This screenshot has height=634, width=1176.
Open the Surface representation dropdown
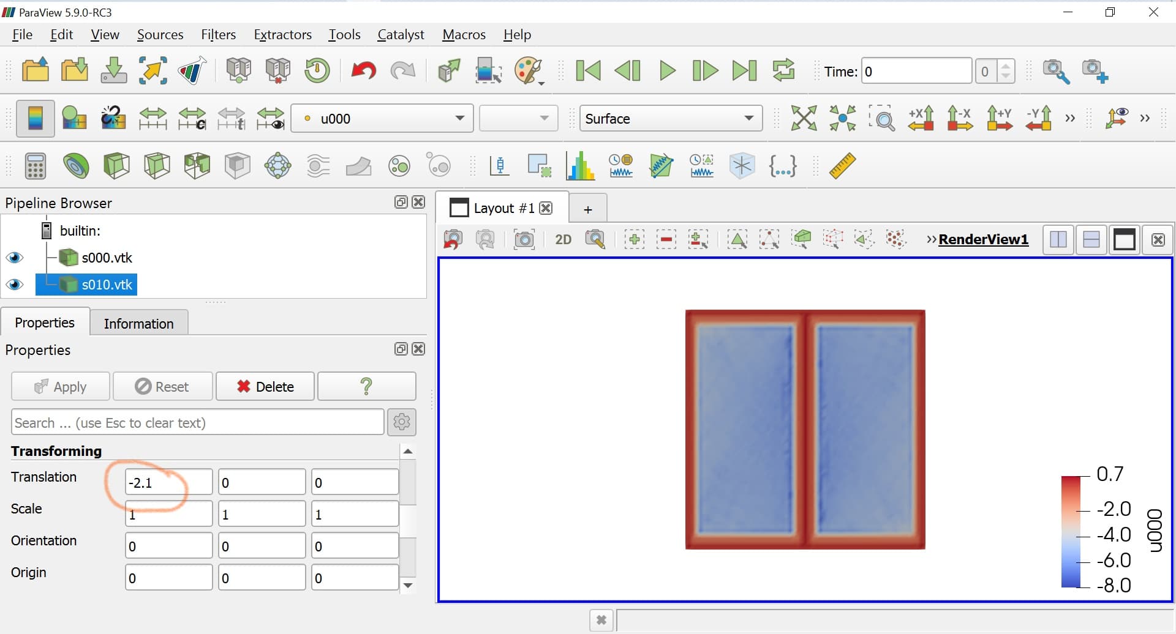[x=671, y=118]
